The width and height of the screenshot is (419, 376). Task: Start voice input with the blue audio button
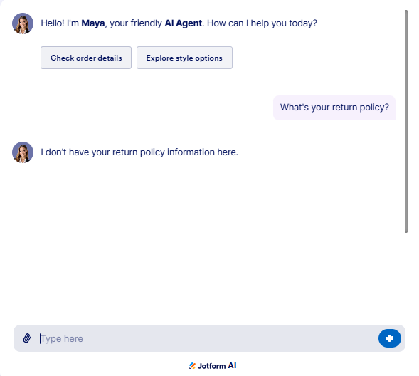(389, 338)
